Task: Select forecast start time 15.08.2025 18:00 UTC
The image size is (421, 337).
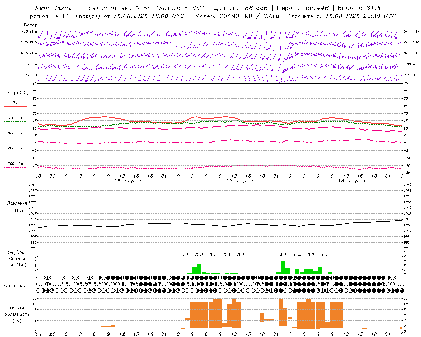Action: pyautogui.click(x=149, y=16)
